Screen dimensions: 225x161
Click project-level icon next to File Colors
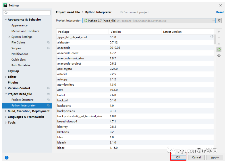pos(48,42)
